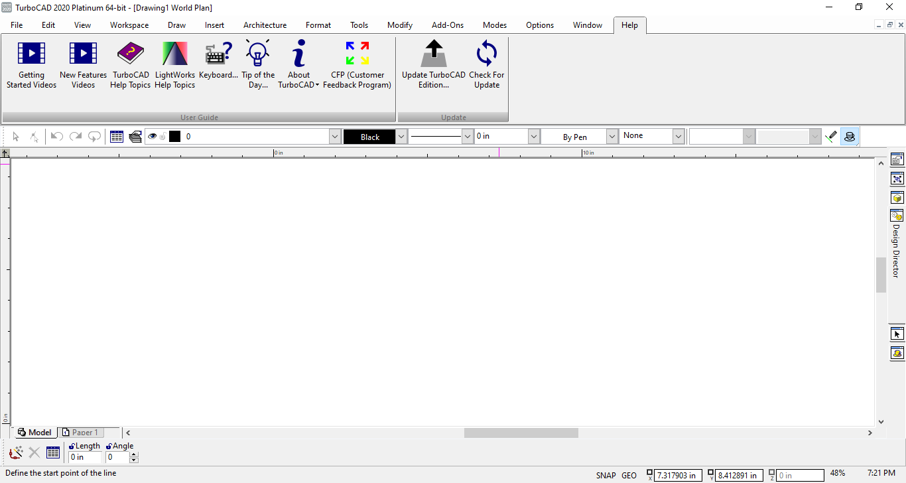906x483 pixels.
Task: Toggle SNAP mode in status bar
Action: (606, 475)
